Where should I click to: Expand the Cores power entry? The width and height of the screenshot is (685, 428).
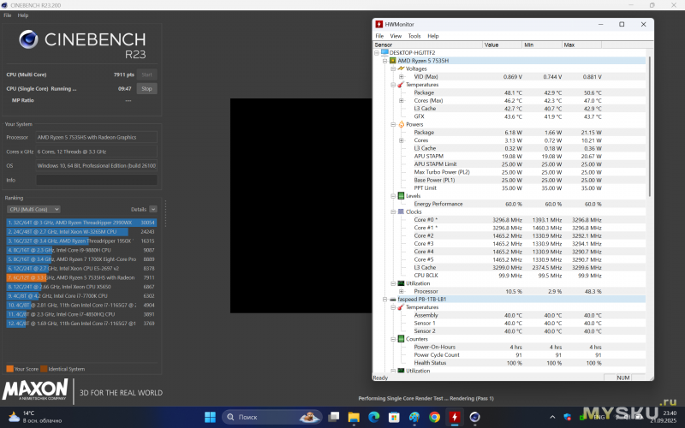(x=401, y=140)
